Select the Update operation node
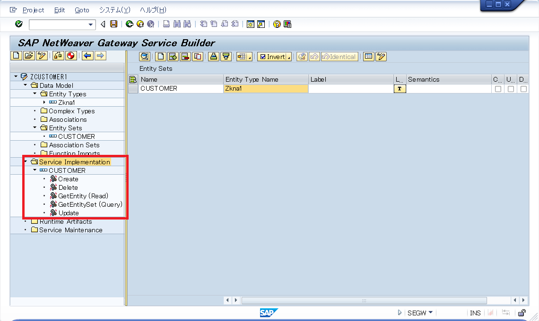 (x=69, y=213)
